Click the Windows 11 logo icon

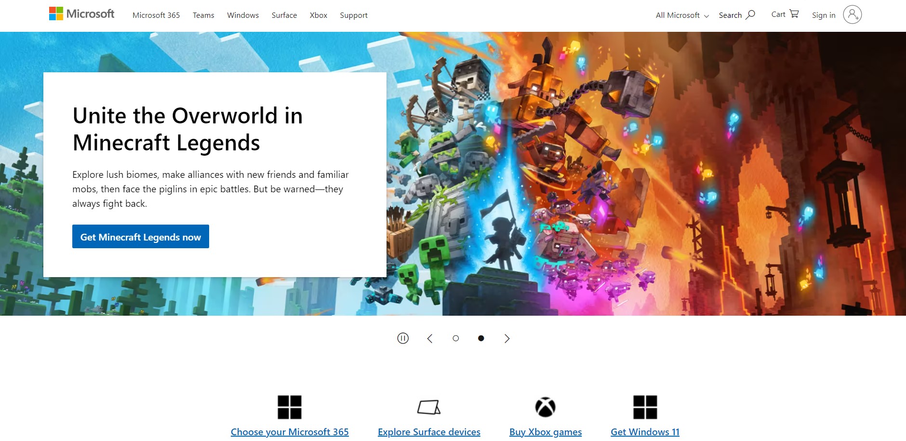[x=645, y=407]
